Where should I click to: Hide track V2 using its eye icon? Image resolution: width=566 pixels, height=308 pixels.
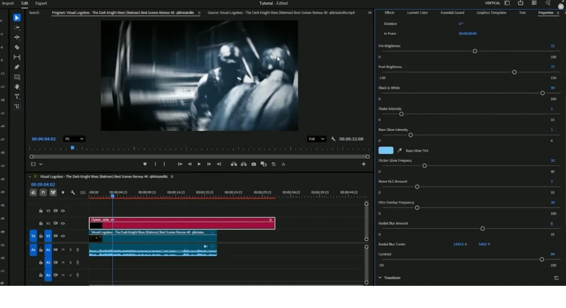[63, 223]
